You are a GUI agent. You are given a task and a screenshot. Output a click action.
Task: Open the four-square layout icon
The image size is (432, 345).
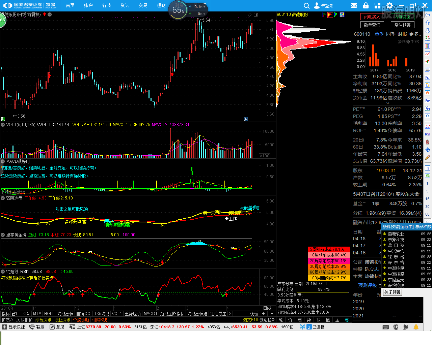pyautogui.click(x=377, y=6)
